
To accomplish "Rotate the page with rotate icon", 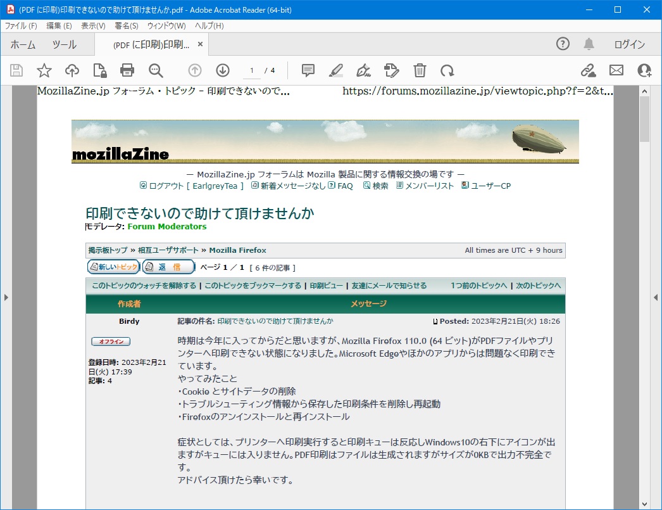I will (447, 70).
